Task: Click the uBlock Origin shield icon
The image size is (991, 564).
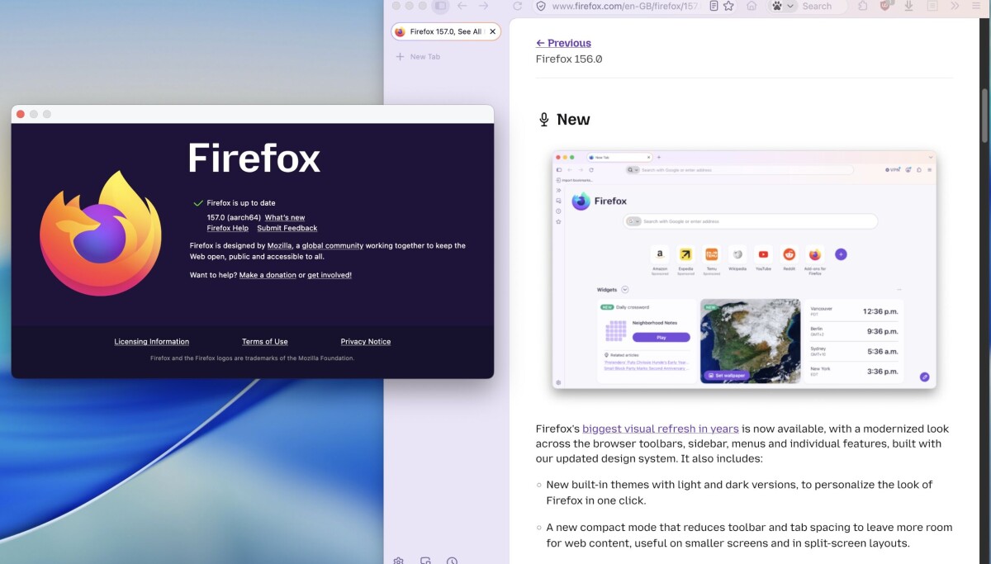Action: [886, 6]
